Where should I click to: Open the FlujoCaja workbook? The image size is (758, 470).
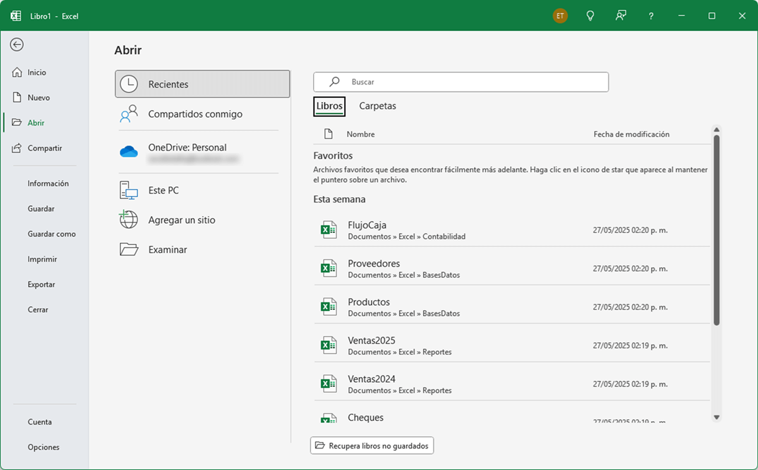(512, 230)
